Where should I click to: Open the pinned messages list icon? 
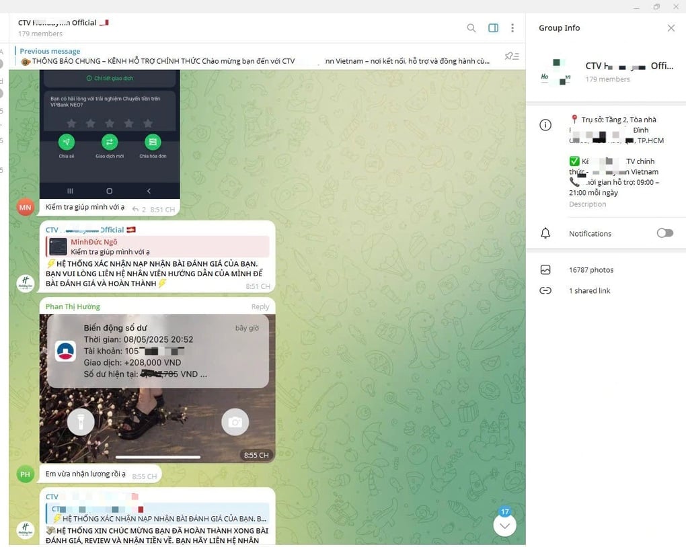512,56
